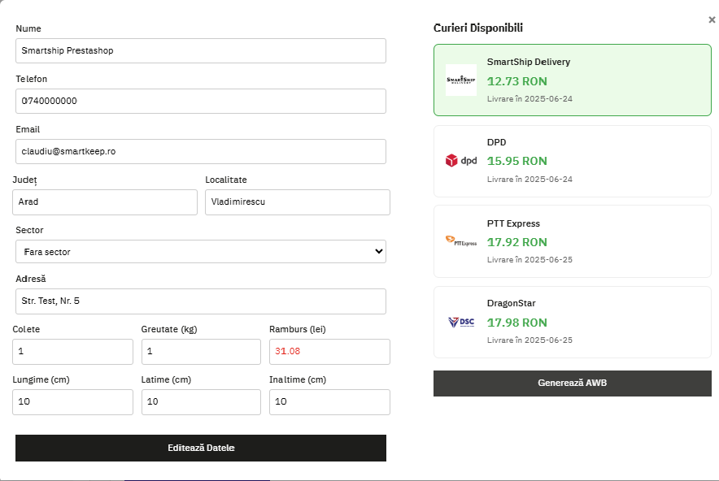Click the PTT Express logo icon
Image resolution: width=719 pixels, height=481 pixels.
460,241
